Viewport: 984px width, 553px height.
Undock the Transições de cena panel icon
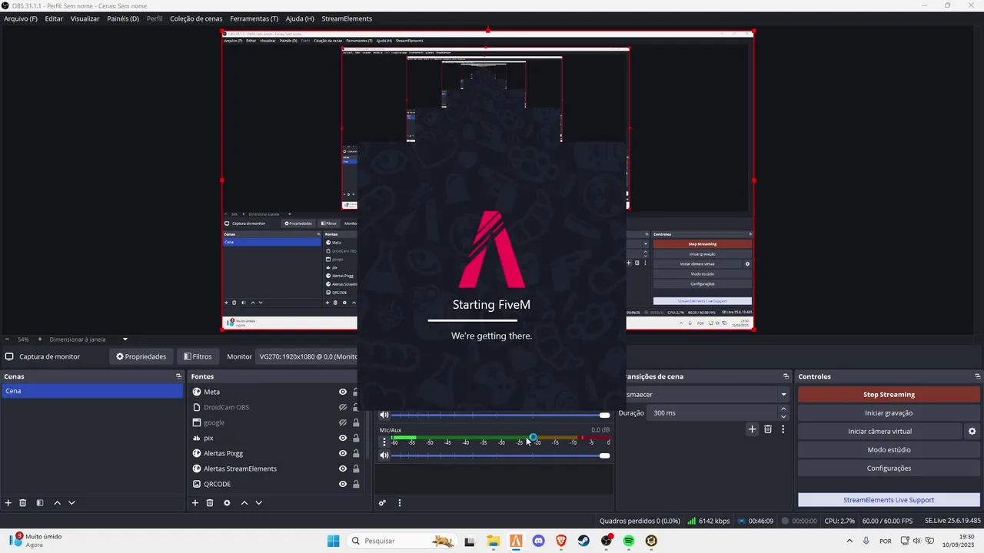786,376
